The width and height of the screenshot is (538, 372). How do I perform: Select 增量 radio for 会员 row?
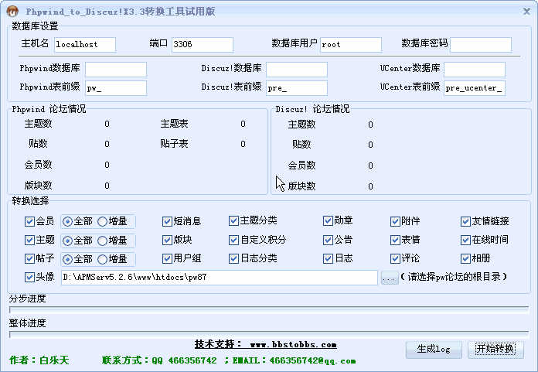pyautogui.click(x=102, y=222)
